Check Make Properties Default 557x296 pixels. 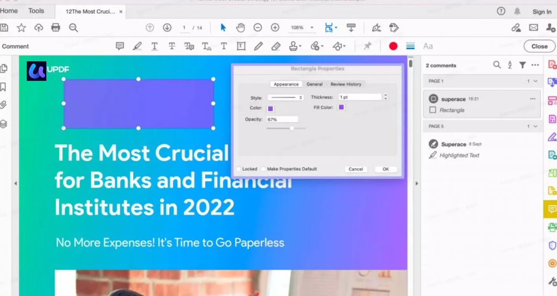pyautogui.click(x=263, y=169)
